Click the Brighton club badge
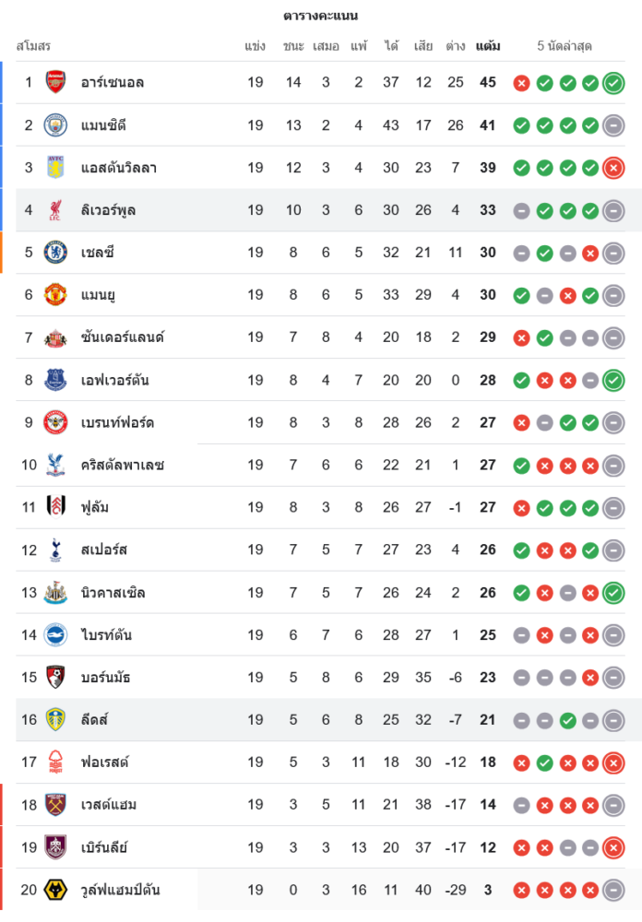The image size is (642, 922). pos(55,634)
